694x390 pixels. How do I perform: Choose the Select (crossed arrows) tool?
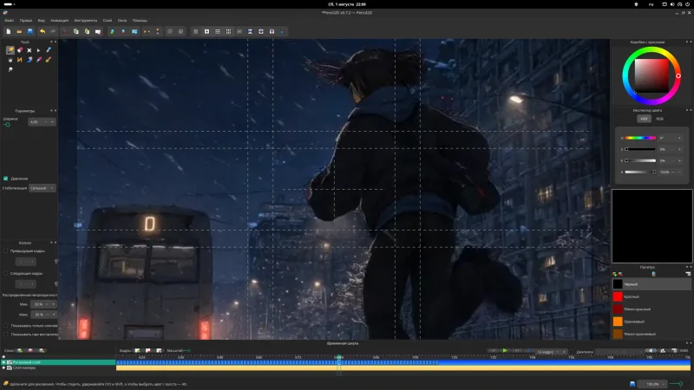click(29, 50)
